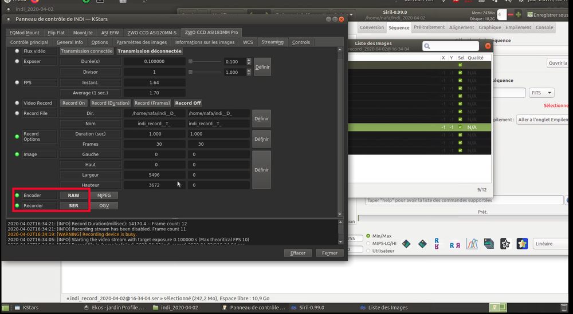The height and width of the screenshot is (314, 573).
Task: Decrease thread count with red minus
Action: tap(511, 15)
